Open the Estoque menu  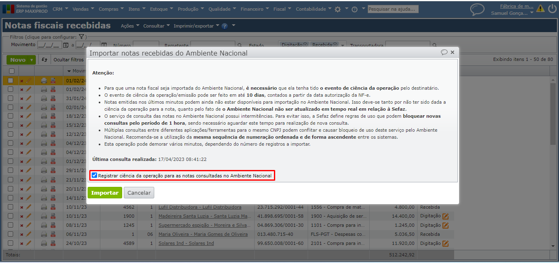pyautogui.click(x=162, y=9)
